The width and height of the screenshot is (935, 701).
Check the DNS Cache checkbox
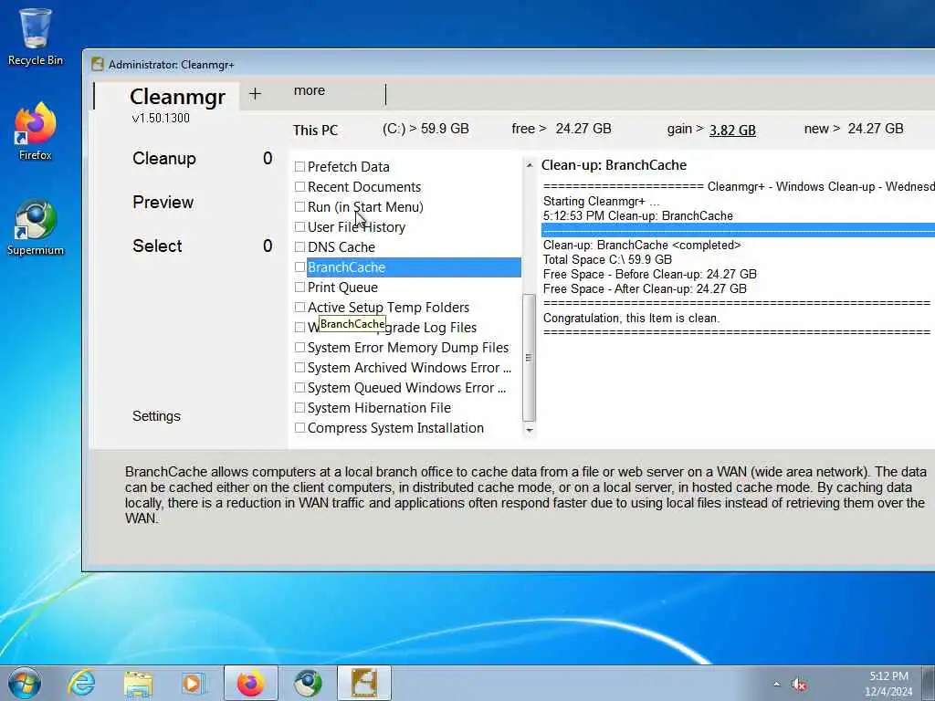pyautogui.click(x=299, y=246)
